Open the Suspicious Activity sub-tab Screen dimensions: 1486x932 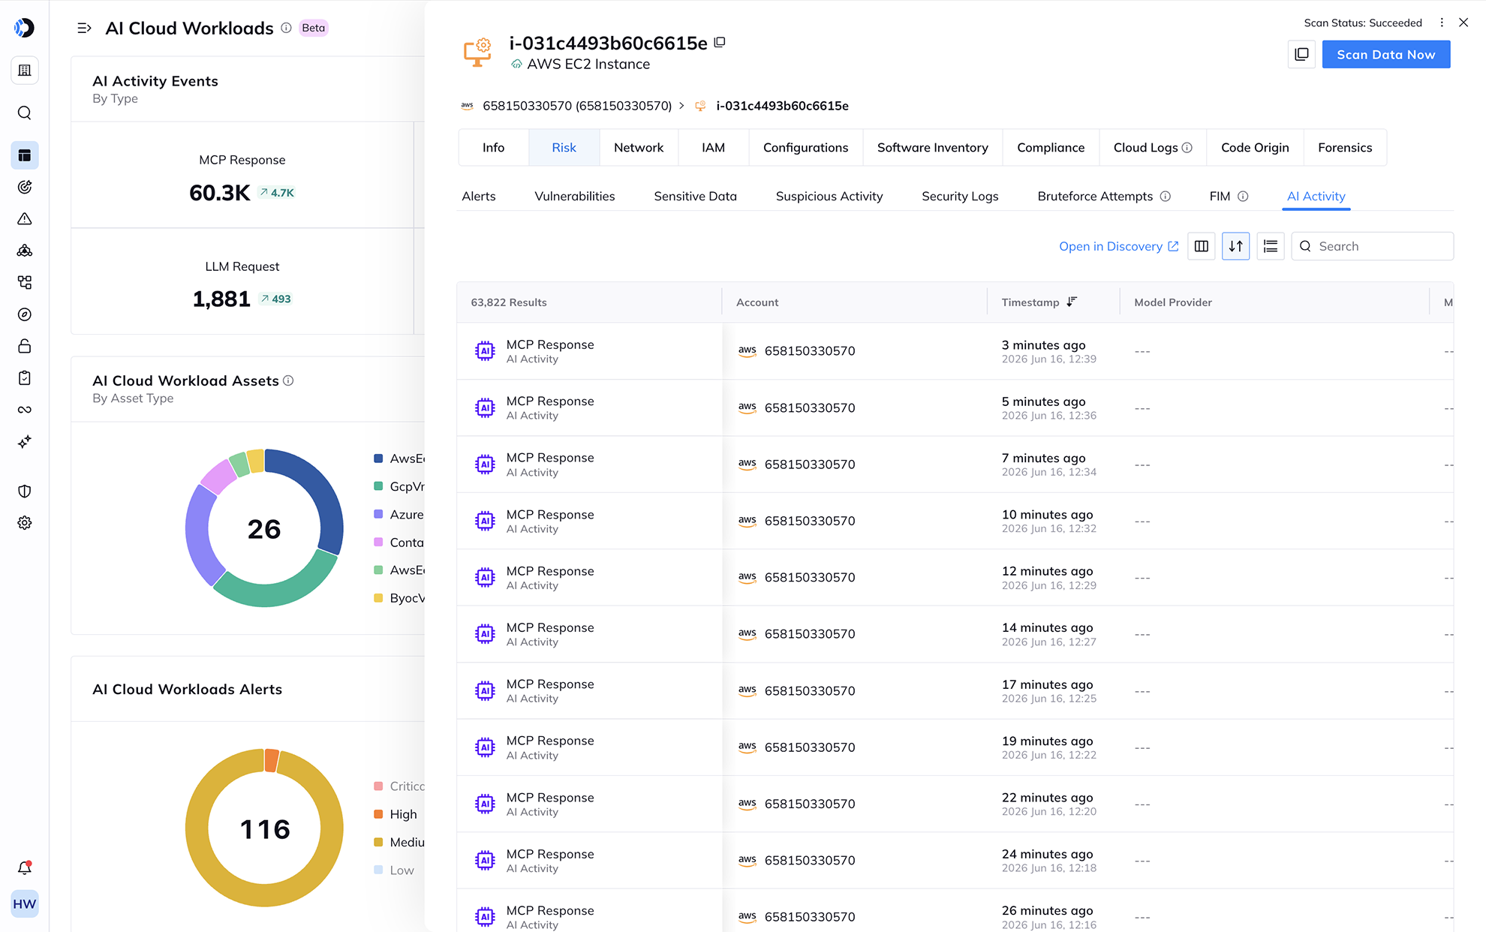click(x=829, y=197)
